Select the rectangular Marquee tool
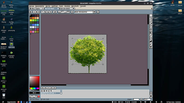The image size is (184, 103). (x=151, y=15)
